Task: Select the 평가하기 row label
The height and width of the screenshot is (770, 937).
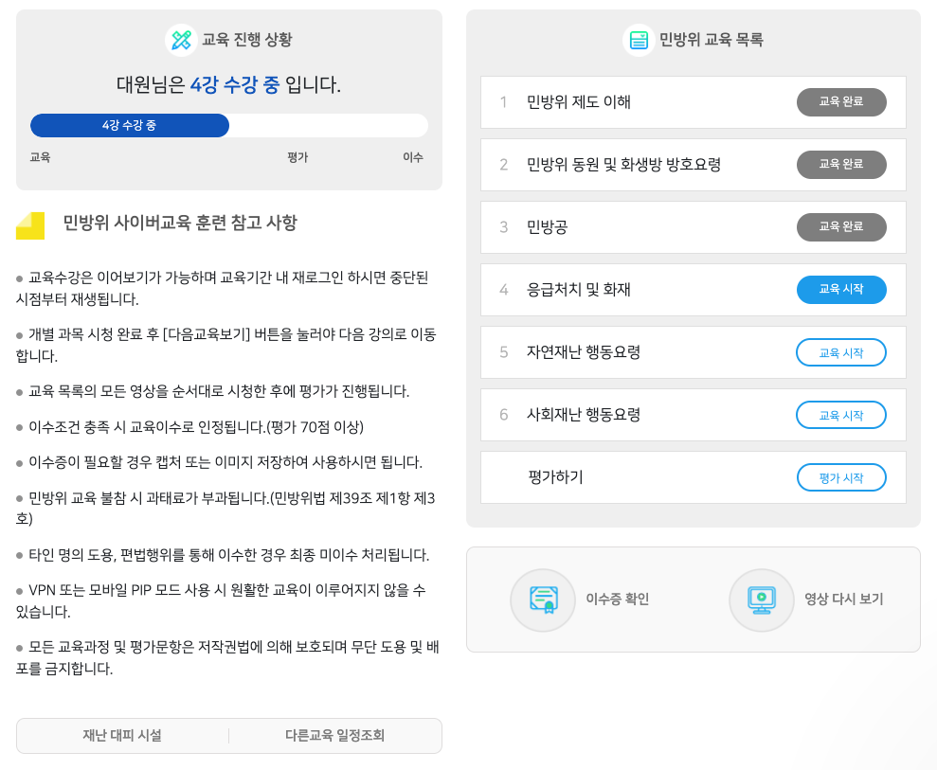Action: coord(555,477)
